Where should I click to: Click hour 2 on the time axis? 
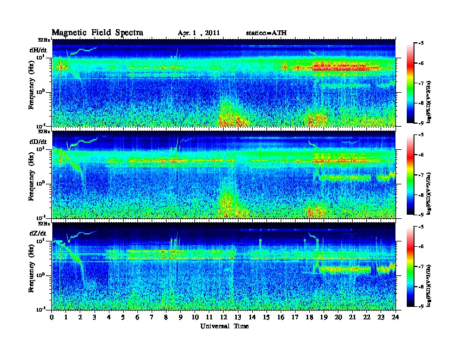pyautogui.click(x=80, y=318)
